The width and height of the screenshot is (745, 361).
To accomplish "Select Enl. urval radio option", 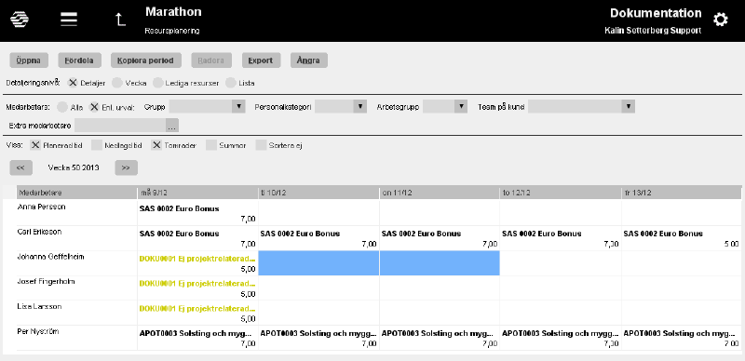I will pyautogui.click(x=94, y=107).
